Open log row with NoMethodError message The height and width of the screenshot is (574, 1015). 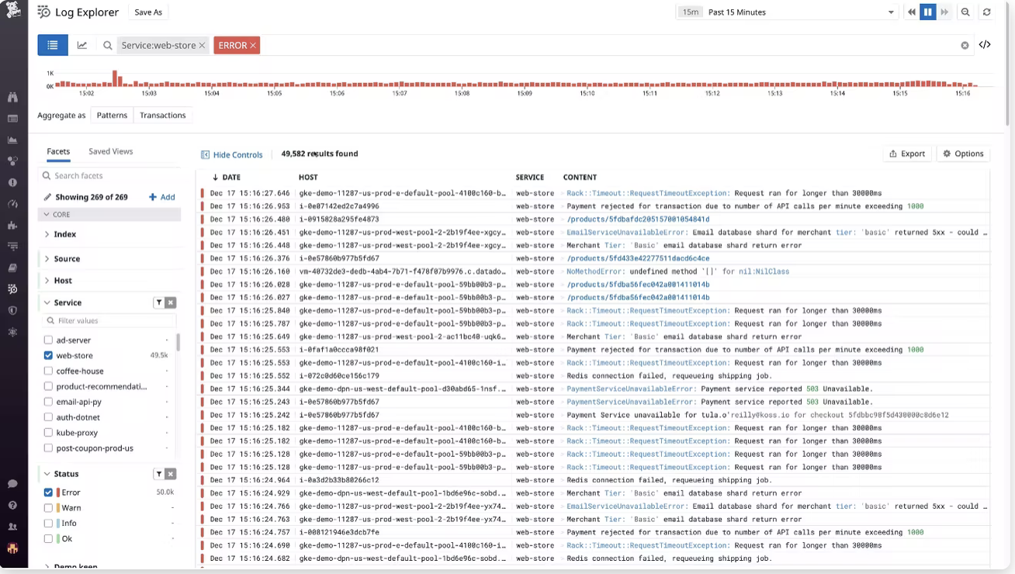pyautogui.click(x=594, y=271)
